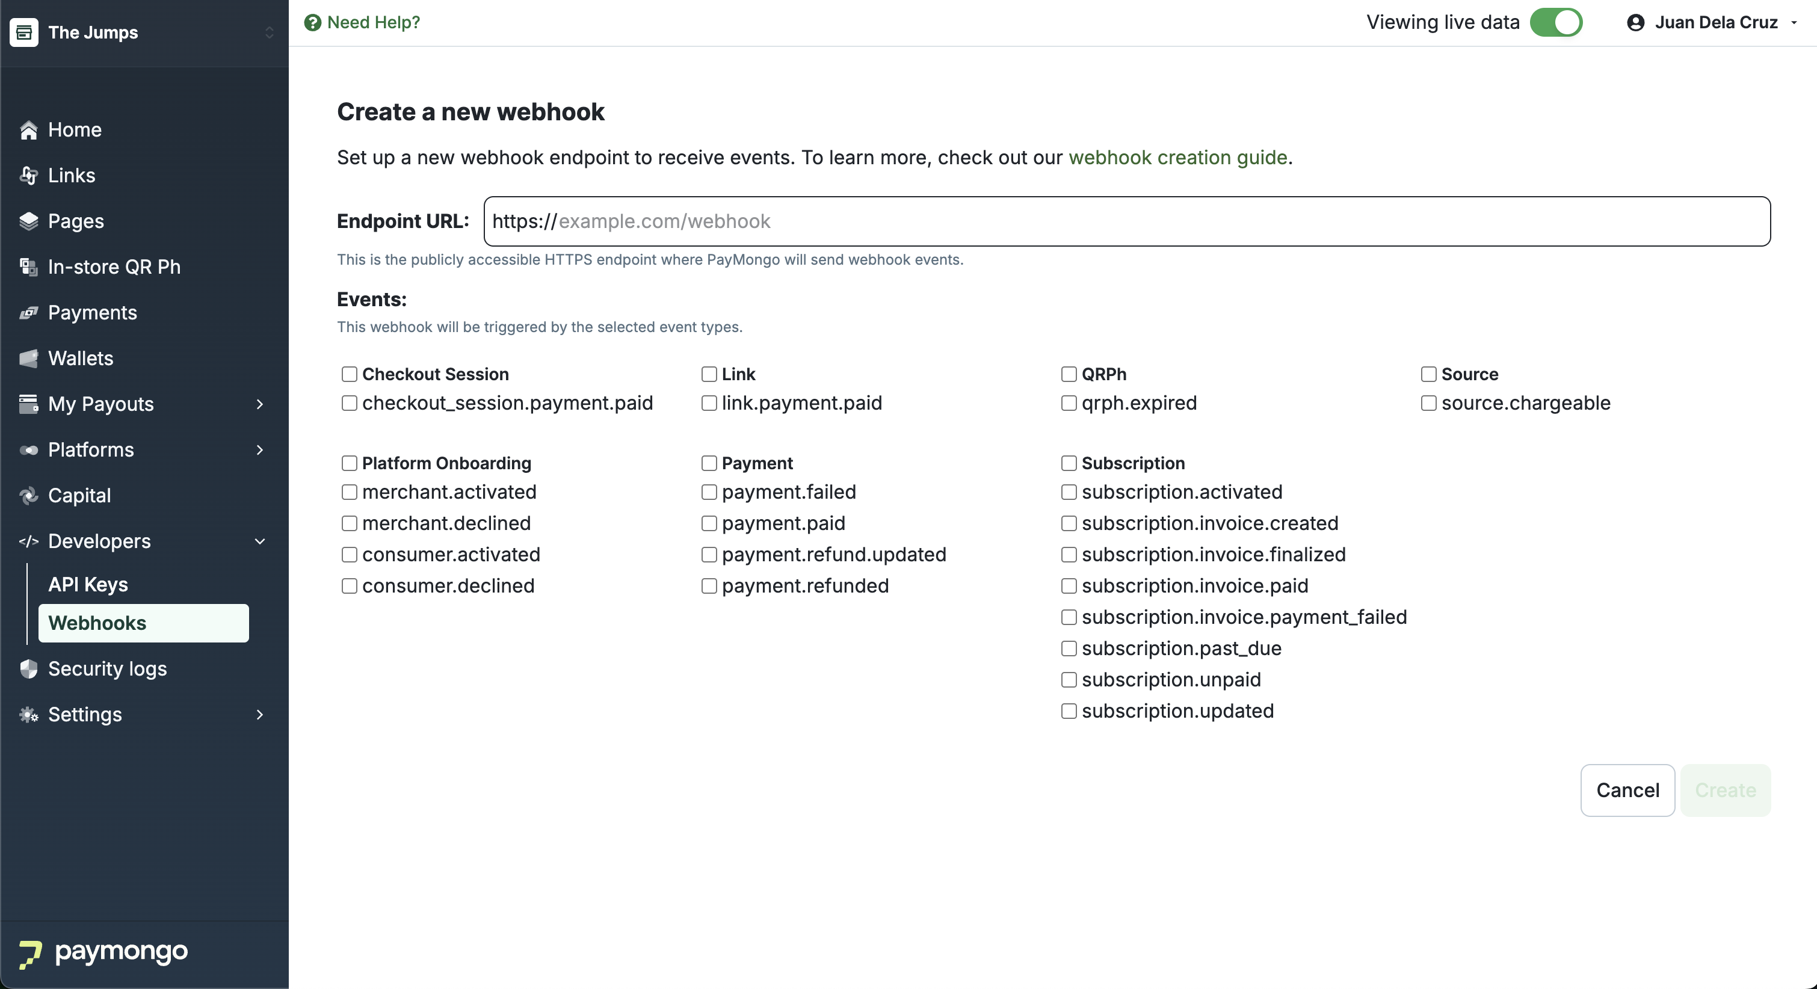Toggle the Viewing live data switch
Screen dimensions: 1817x989
click(x=1556, y=23)
